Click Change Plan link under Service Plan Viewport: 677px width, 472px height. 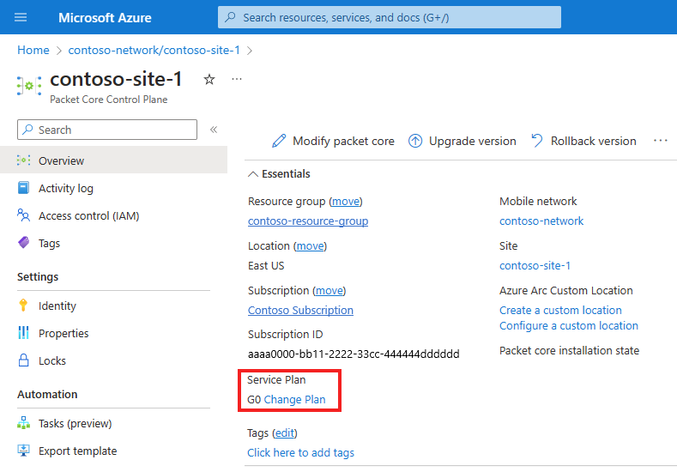click(294, 400)
